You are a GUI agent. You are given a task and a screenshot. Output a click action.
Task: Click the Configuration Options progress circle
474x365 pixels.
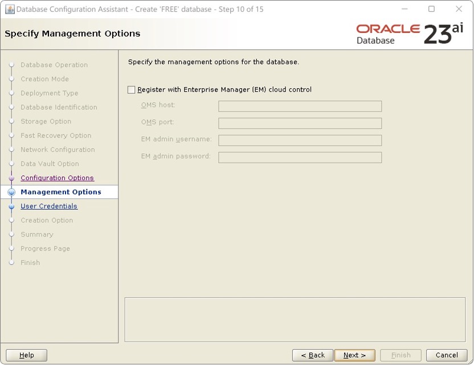point(12,178)
